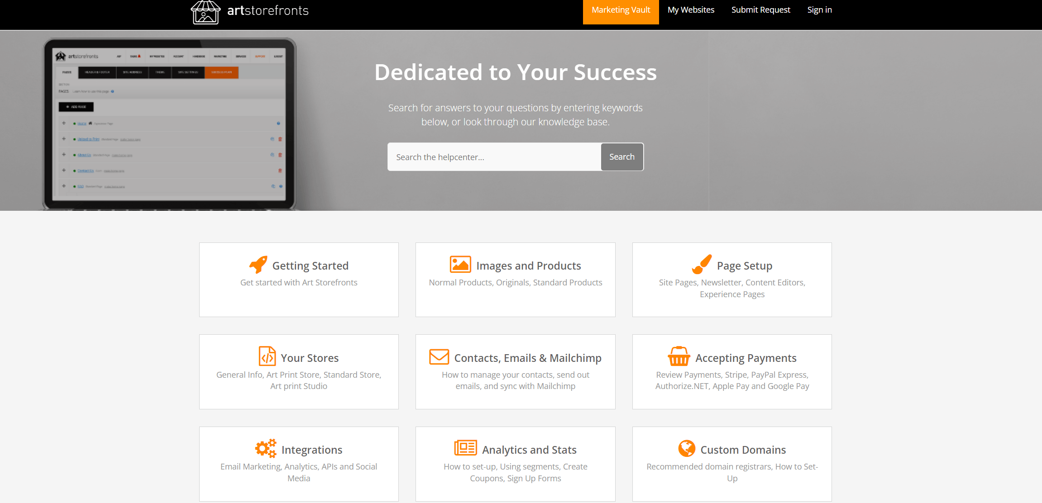Click the code file icon for Your Stores

coord(267,356)
